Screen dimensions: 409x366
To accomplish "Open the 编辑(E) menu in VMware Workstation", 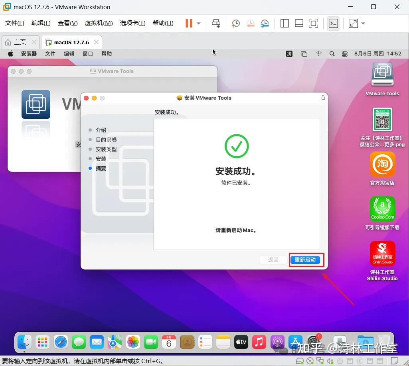I will pos(41,23).
